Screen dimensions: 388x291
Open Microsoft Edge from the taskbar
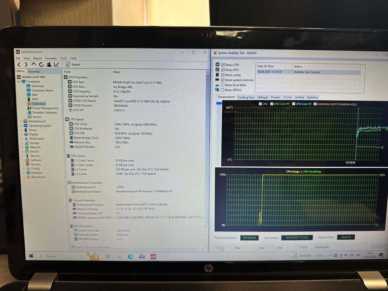(x=130, y=256)
